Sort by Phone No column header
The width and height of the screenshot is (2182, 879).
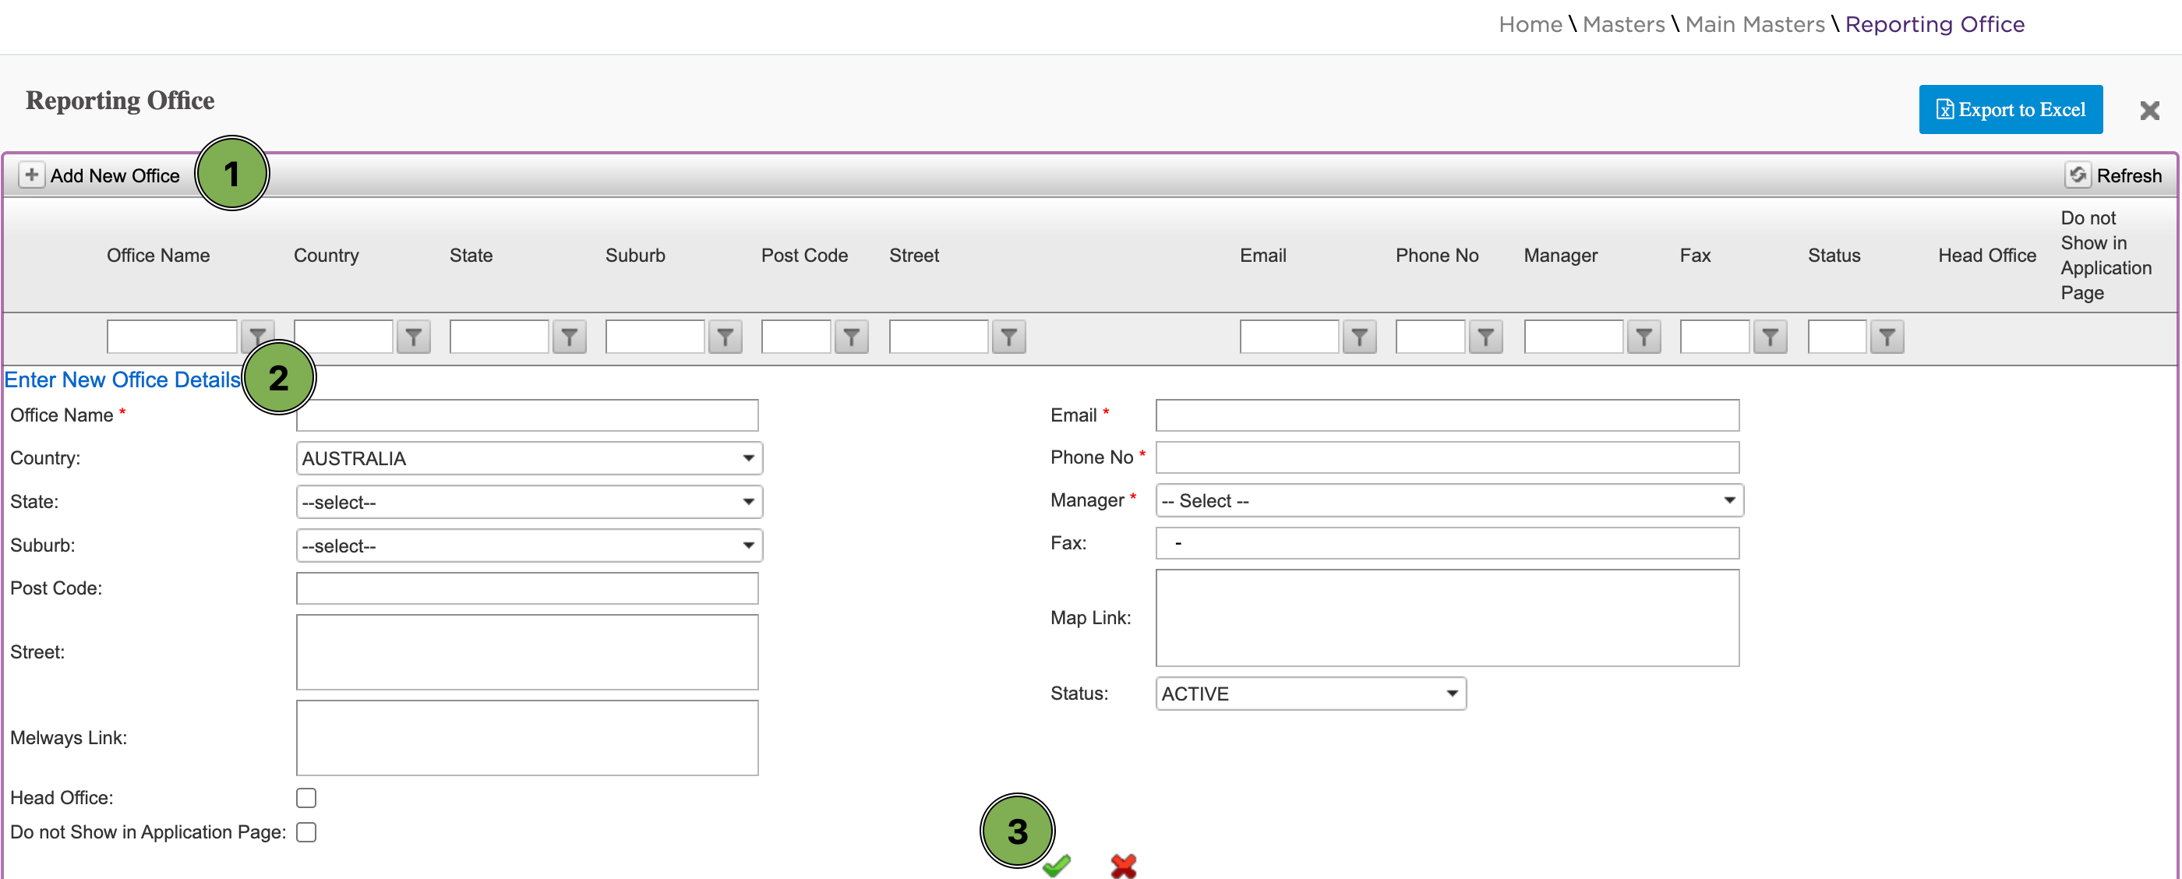click(1436, 255)
